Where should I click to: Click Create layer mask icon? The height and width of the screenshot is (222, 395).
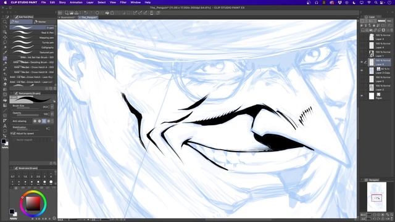pyautogui.click(x=383, y=30)
